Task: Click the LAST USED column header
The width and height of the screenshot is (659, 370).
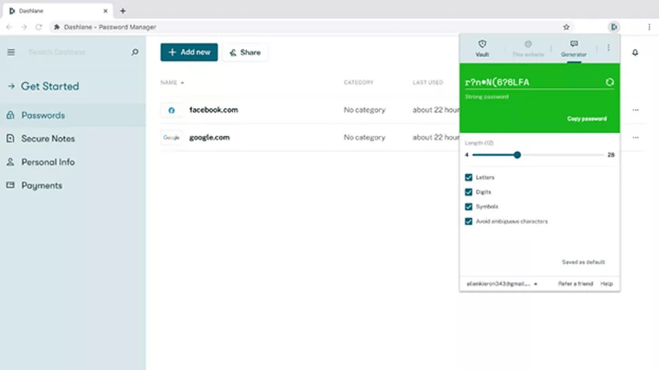Action: pyautogui.click(x=427, y=82)
